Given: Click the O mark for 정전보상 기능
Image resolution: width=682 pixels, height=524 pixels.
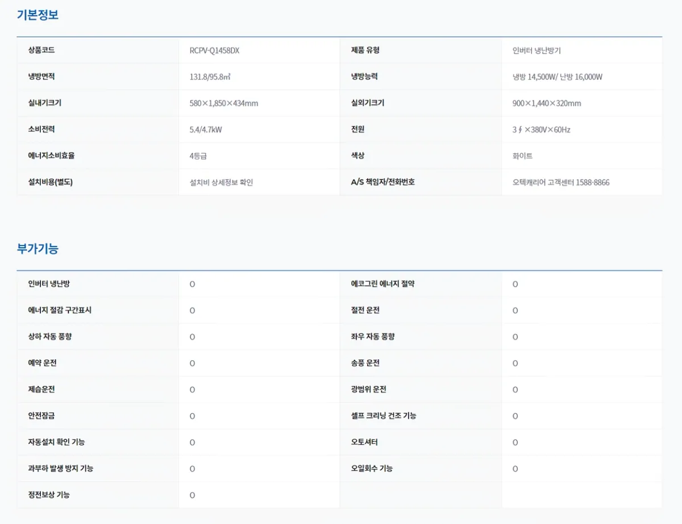Looking at the screenshot, I should [x=192, y=495].
